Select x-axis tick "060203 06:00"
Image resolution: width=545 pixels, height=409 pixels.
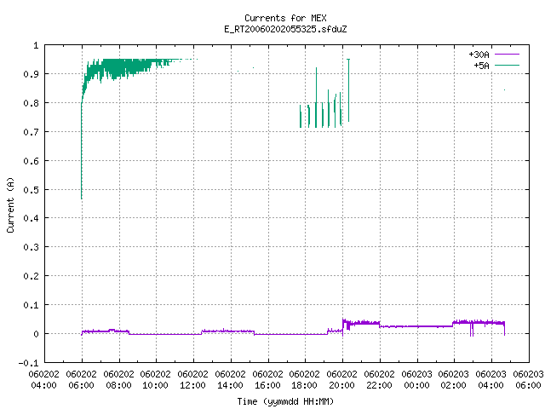click(528, 380)
